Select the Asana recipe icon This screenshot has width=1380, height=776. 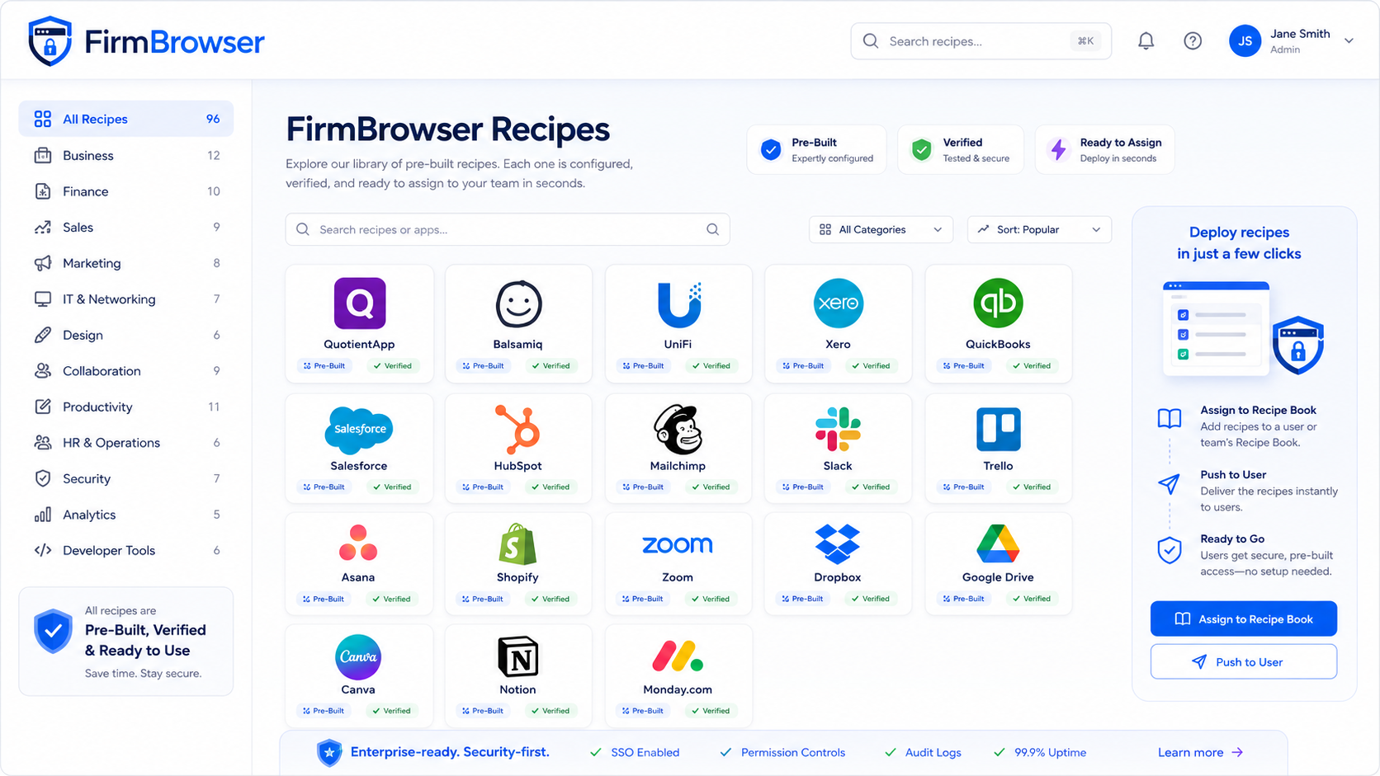pos(358,543)
